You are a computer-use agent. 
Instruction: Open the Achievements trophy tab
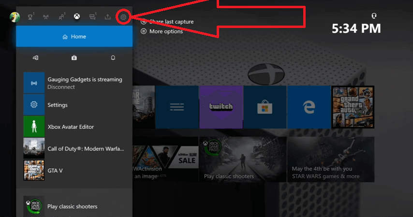(30, 17)
